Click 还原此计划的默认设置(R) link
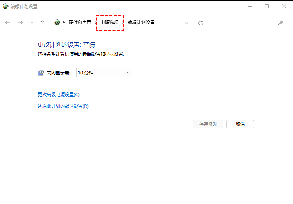Viewport: 293px width, 204px height. [63, 106]
